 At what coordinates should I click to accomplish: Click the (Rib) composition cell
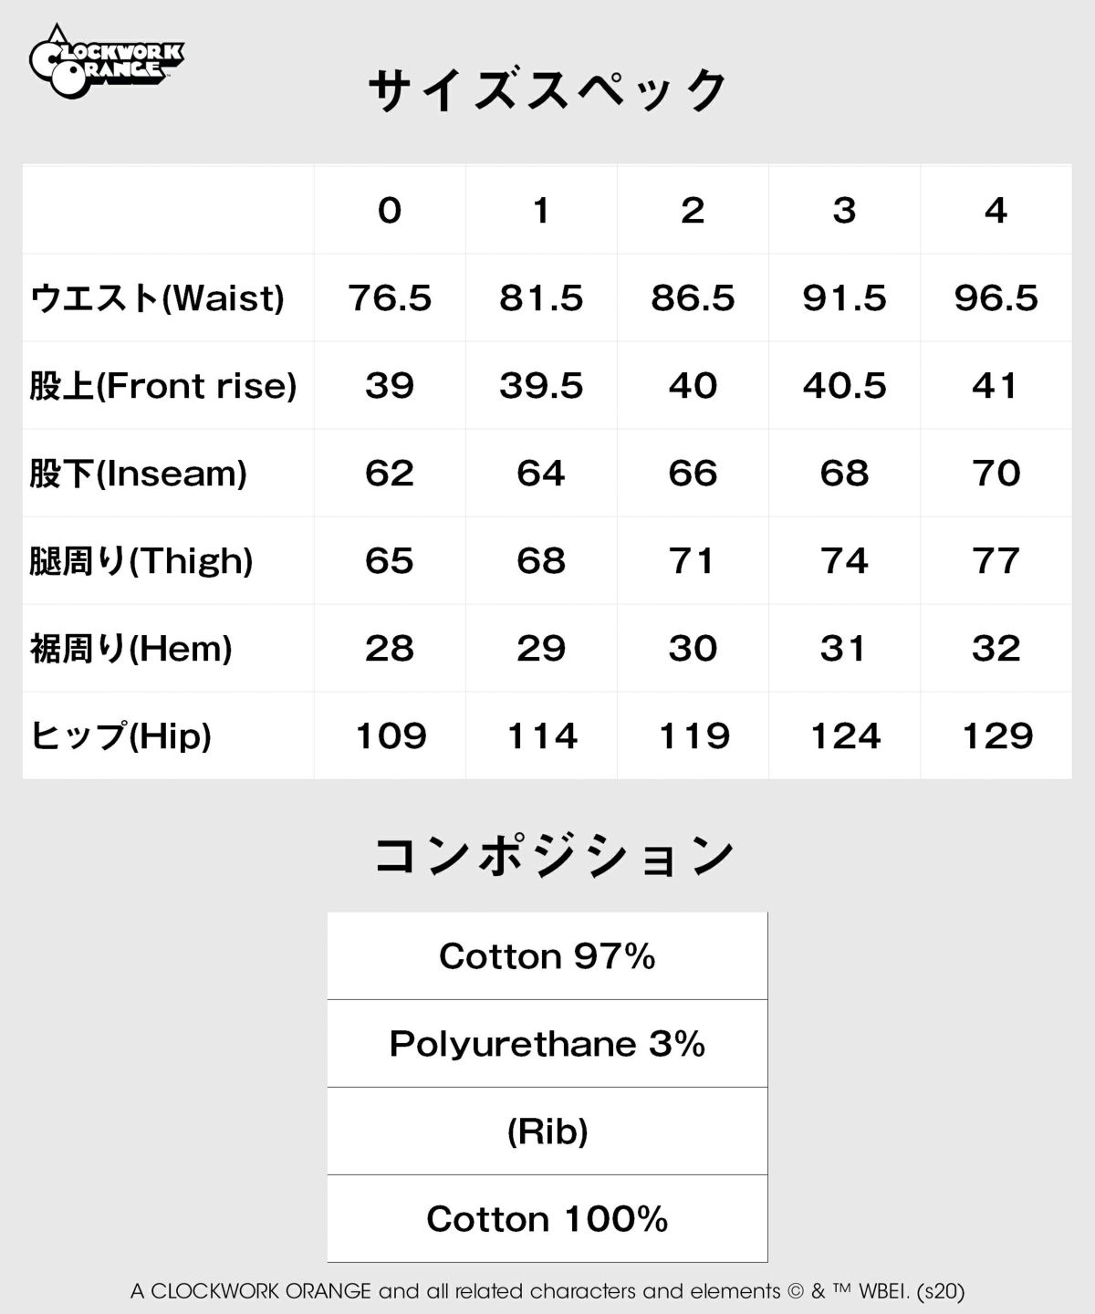547,1131
